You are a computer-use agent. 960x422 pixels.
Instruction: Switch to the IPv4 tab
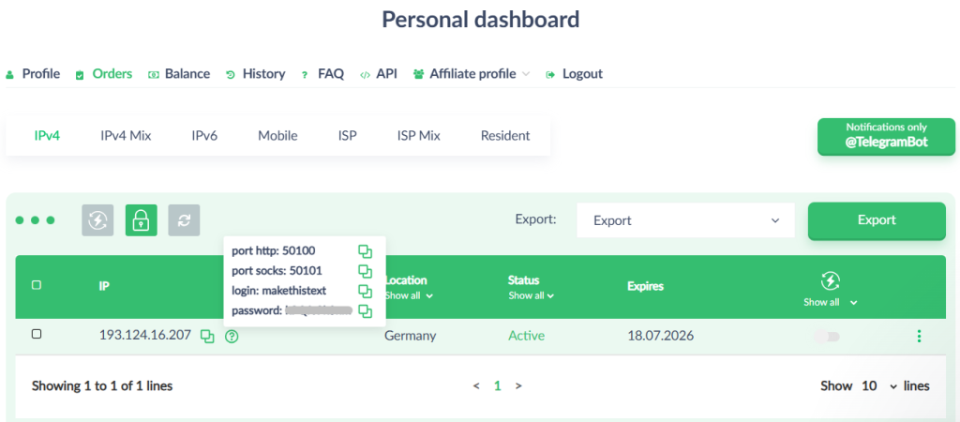tap(47, 135)
